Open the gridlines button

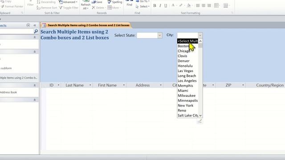pyautogui.click(x=216, y=5)
